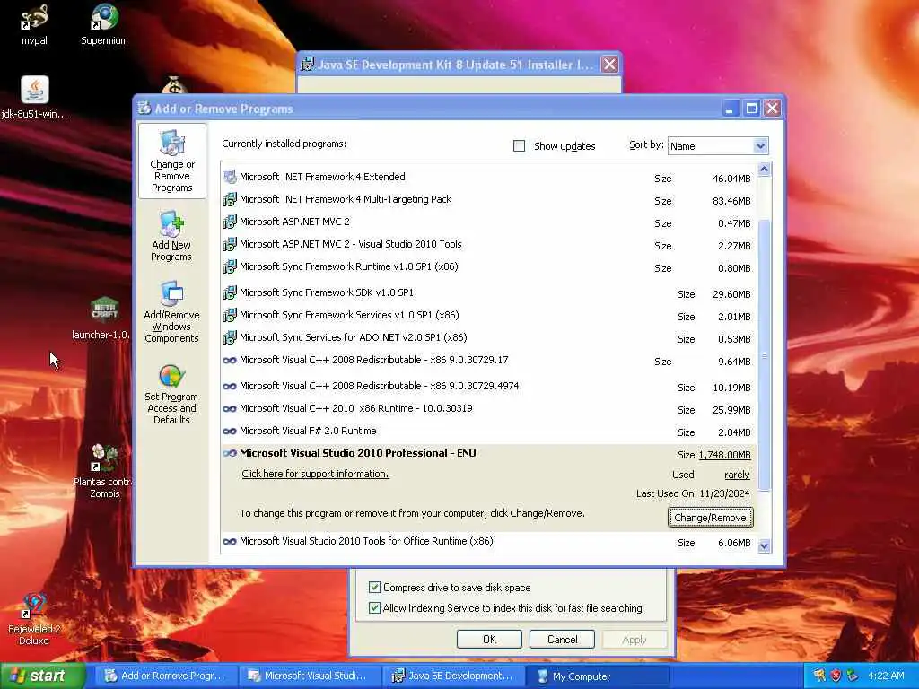Click icon next to Microsoft ASP.NET MVC 2
This screenshot has height=689, width=919.
[229, 222]
